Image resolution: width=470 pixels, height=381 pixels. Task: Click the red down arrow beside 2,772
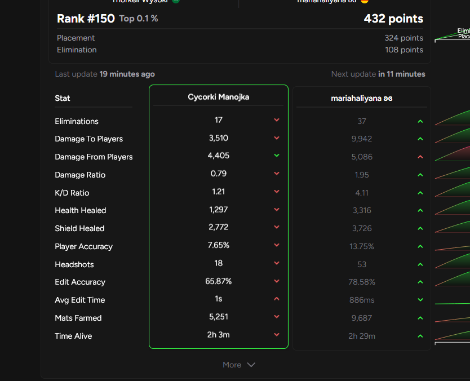point(277,227)
